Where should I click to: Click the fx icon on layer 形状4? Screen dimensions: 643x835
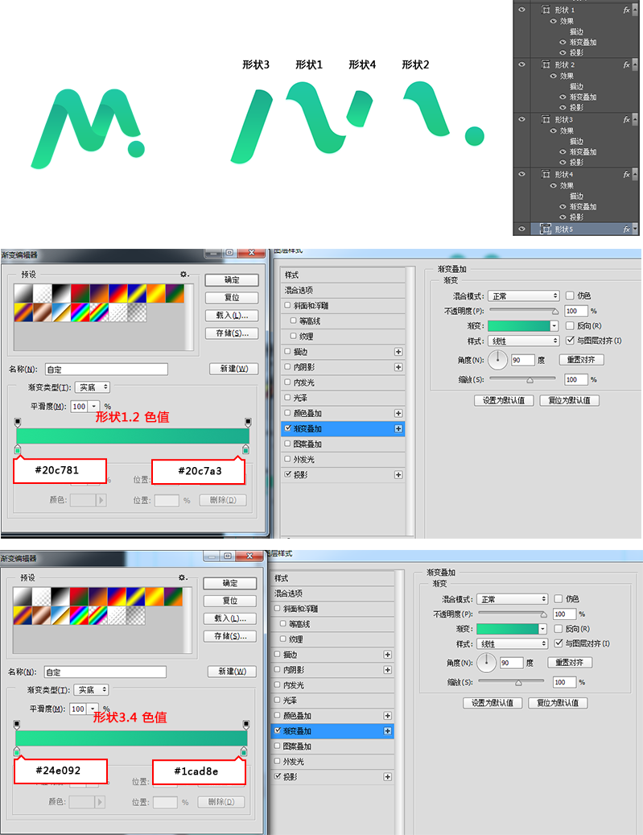626,174
